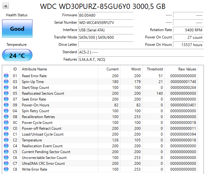The height and width of the screenshot is (174, 206).
Task: Click status circle of UltraDMA CRC Error Count
Action: pyautogui.click(x=6, y=163)
